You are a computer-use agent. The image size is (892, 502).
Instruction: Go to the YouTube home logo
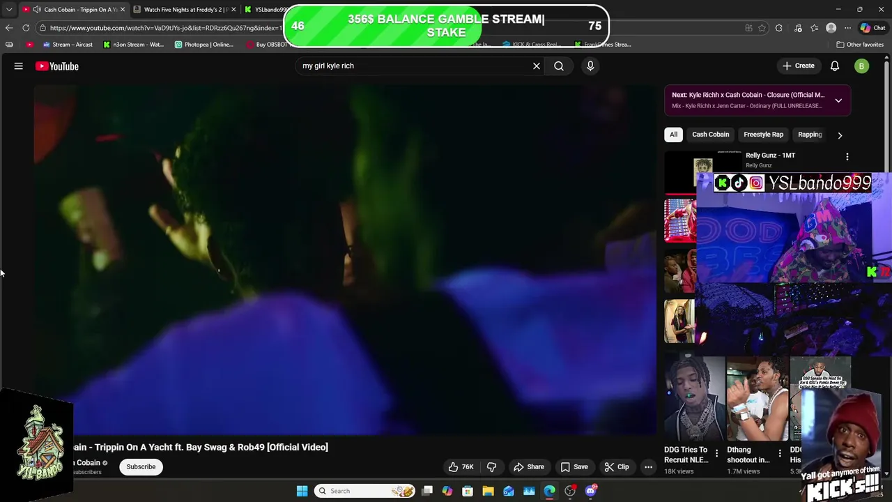57,66
